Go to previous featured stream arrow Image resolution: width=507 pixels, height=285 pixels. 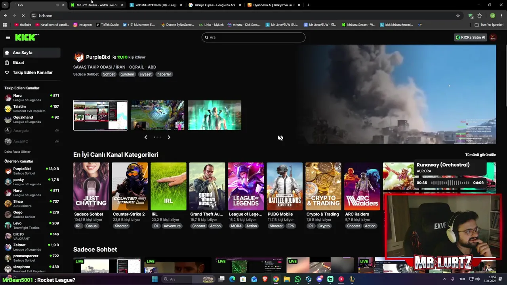146,137
